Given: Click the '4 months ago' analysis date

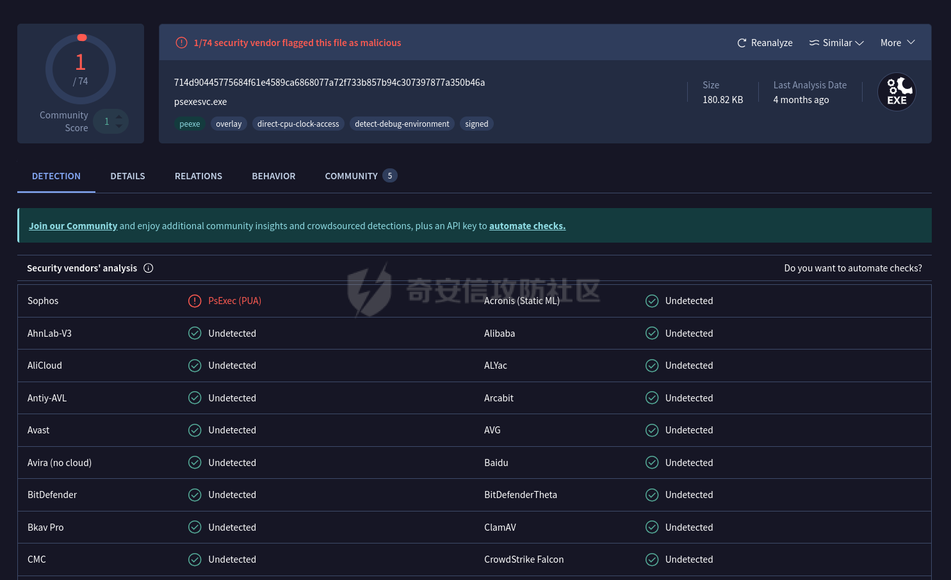Looking at the screenshot, I should tap(801, 100).
